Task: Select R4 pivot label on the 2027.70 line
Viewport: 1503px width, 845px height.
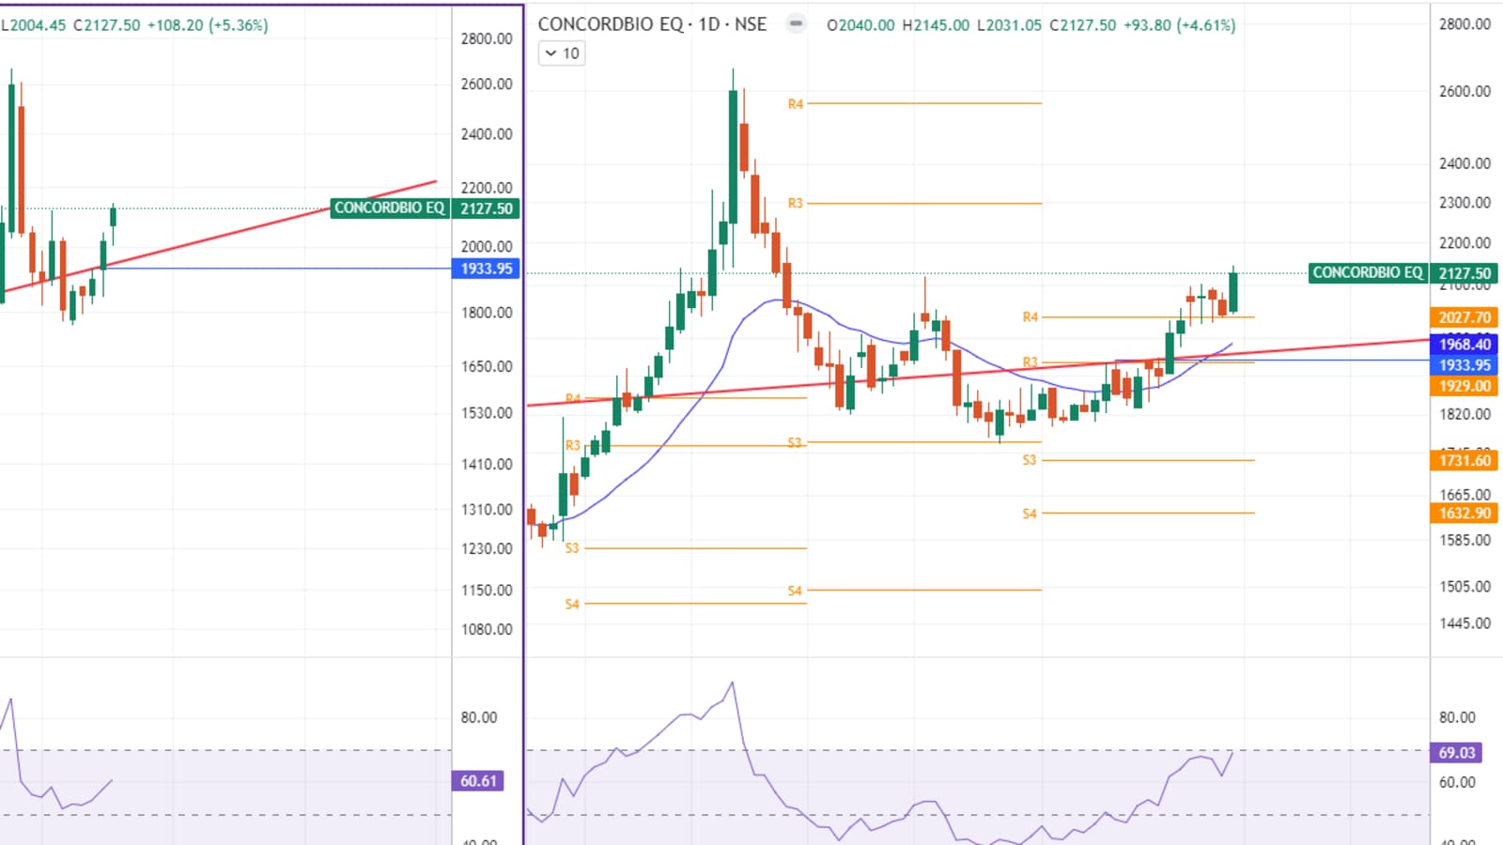Action: click(x=1030, y=317)
